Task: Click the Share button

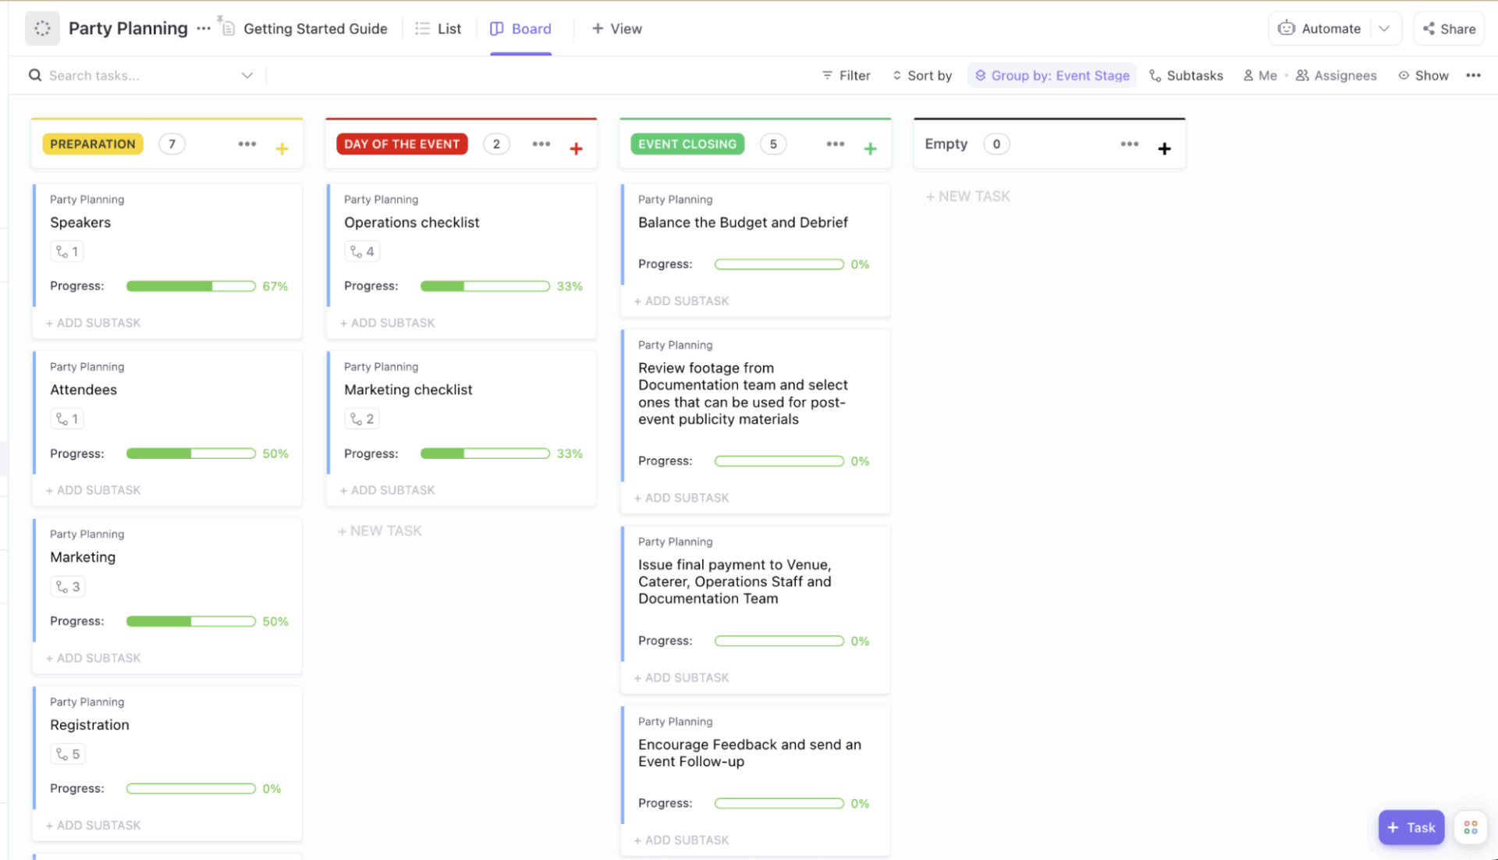Action: click(x=1449, y=29)
